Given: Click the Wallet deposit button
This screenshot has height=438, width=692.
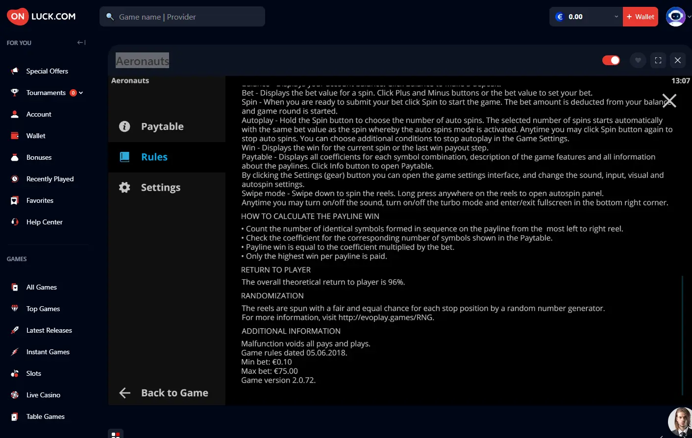Looking at the screenshot, I should pos(641,17).
